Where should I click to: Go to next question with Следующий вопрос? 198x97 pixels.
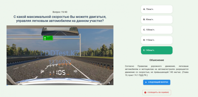tap(156, 82)
